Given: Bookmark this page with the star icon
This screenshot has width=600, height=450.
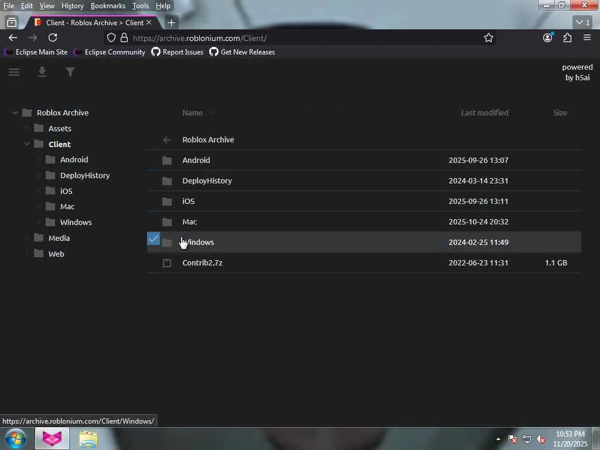Looking at the screenshot, I should pos(488,37).
